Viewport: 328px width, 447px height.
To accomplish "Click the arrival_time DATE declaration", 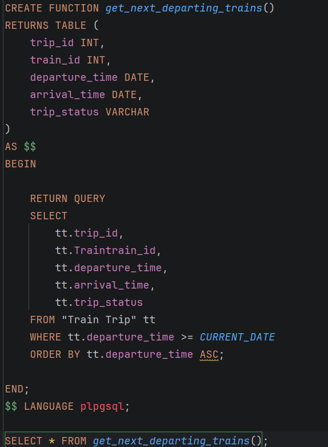I will [x=86, y=94].
